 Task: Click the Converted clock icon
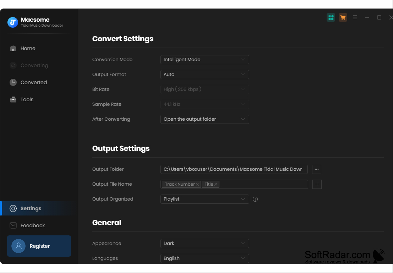click(13, 82)
